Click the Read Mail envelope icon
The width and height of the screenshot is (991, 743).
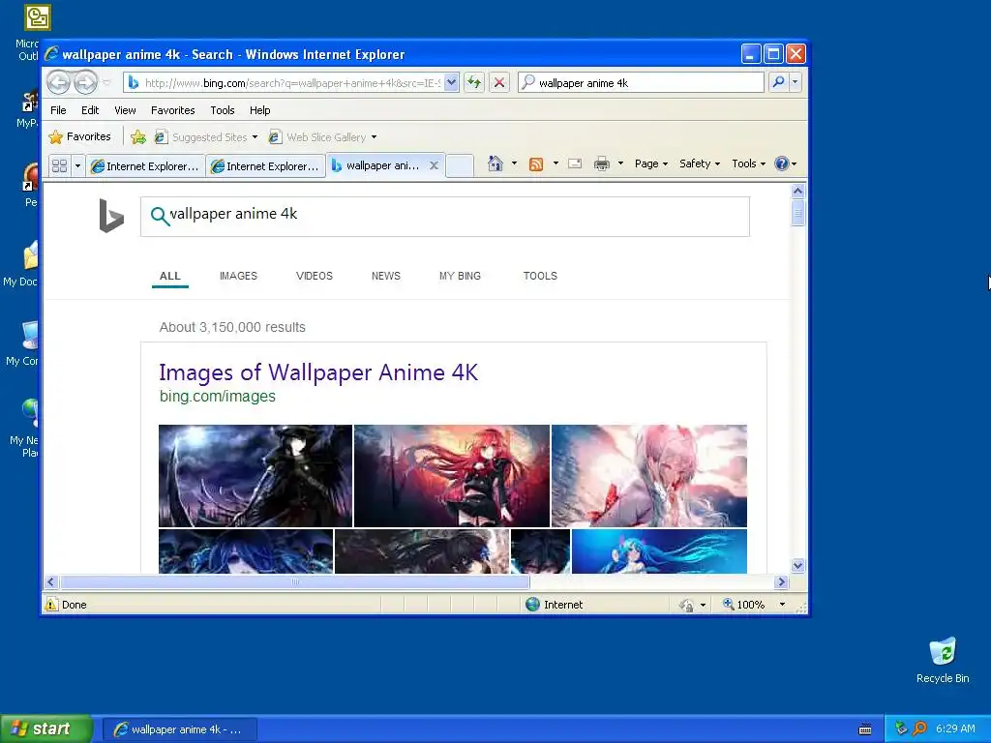(x=575, y=163)
